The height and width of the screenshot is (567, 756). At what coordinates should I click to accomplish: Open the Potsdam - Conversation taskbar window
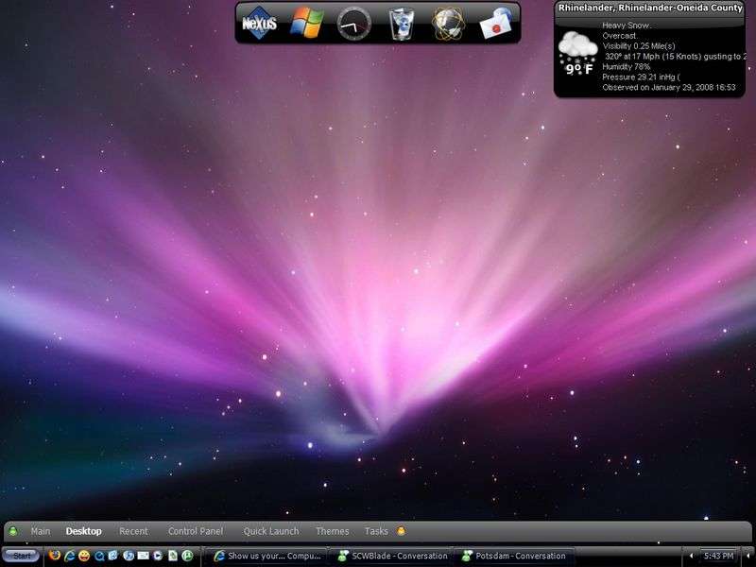coord(514,556)
